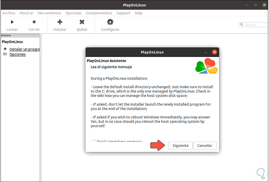Screen dimensions: 269x182
Task: Click During a PlayOnLinux installation text
Action: [x=119, y=78]
